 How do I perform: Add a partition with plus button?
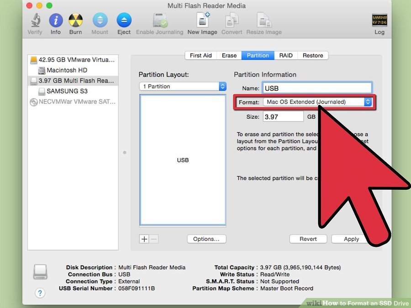click(144, 239)
